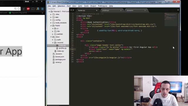The height and width of the screenshot is (106, 188).
Task: Click the package.json file icon
Action: pyautogui.click(x=53, y=59)
